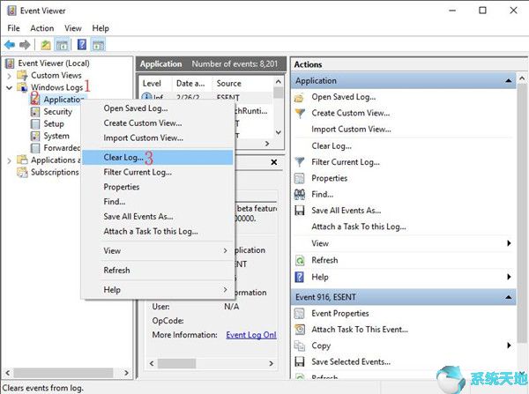The image size is (529, 394).
Task: Click the Open Saved Log icon in Actions
Action: point(300,97)
